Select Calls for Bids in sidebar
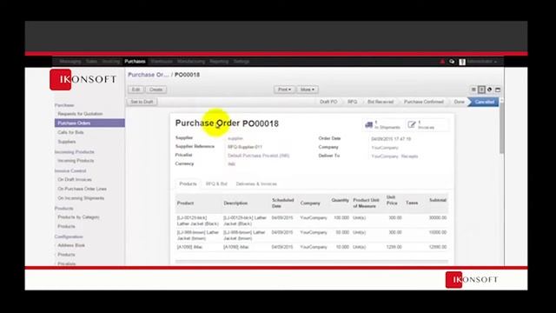Viewport: 556px width, 313px height. [x=70, y=132]
